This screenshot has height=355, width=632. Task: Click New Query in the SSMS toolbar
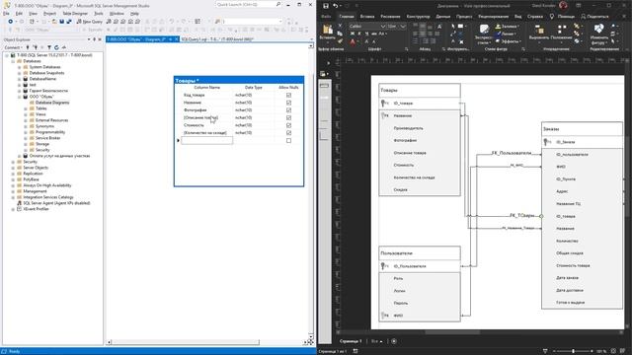[90, 22]
